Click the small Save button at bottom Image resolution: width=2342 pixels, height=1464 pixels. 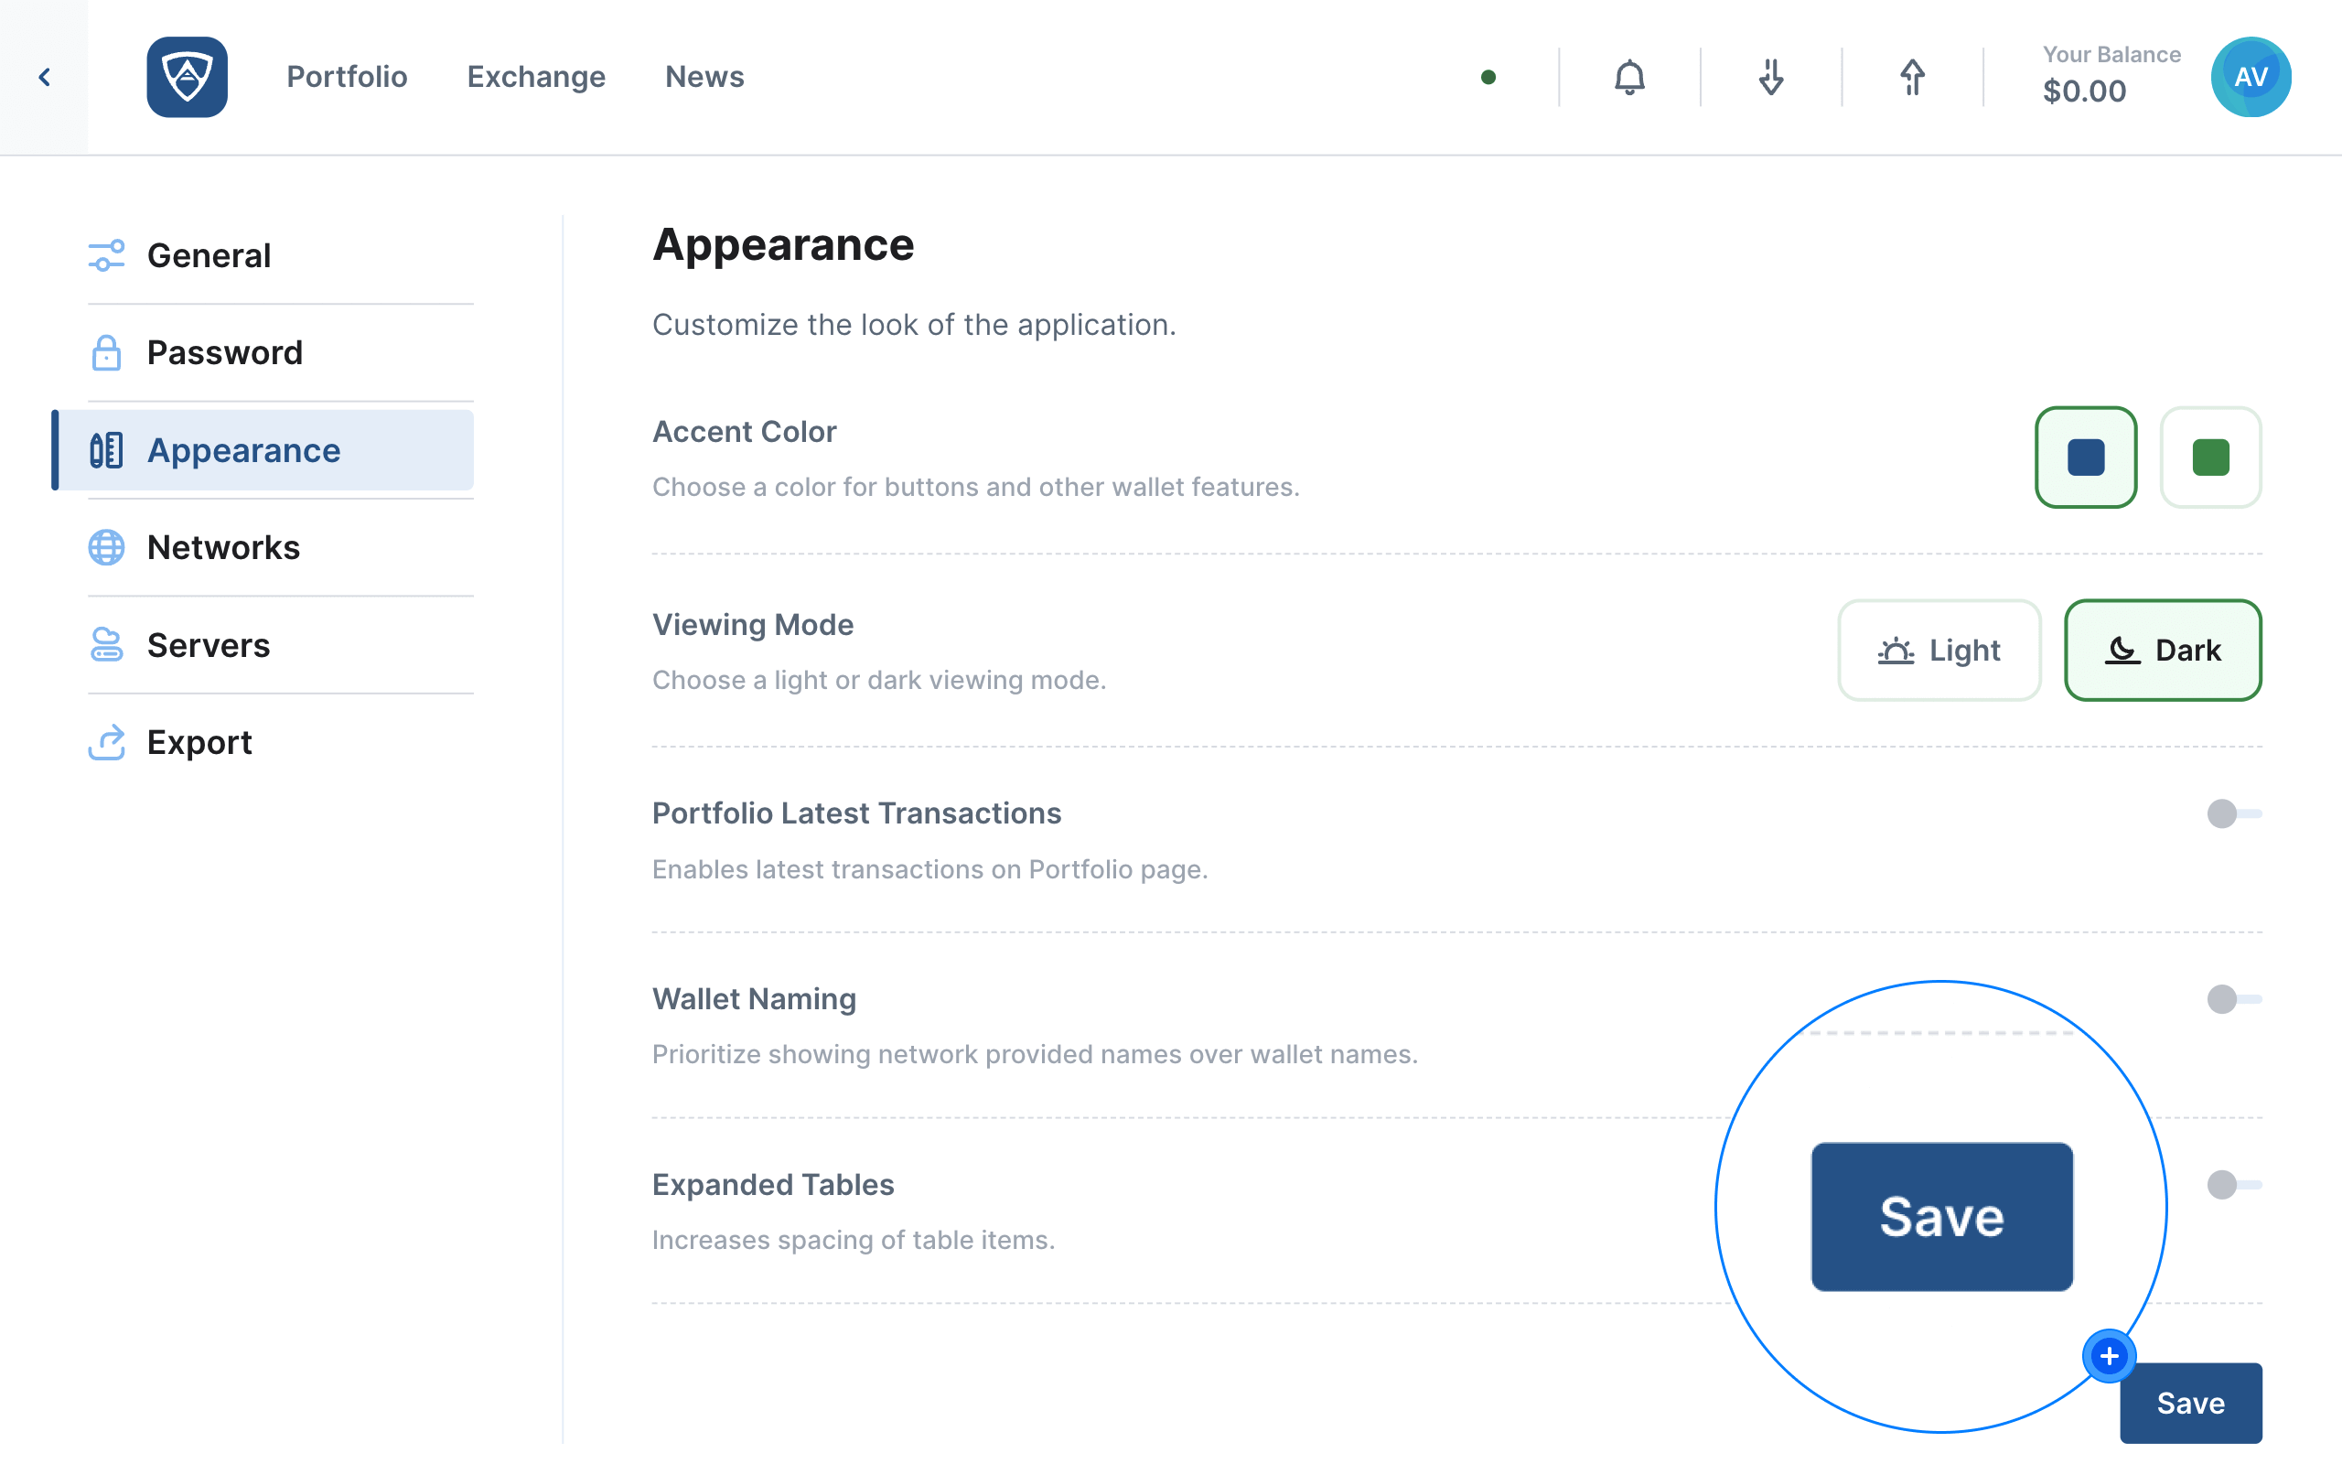click(x=2191, y=1403)
